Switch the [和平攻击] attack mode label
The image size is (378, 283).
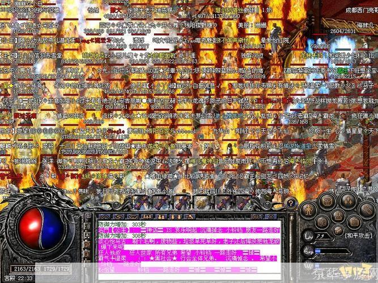pos(359,235)
